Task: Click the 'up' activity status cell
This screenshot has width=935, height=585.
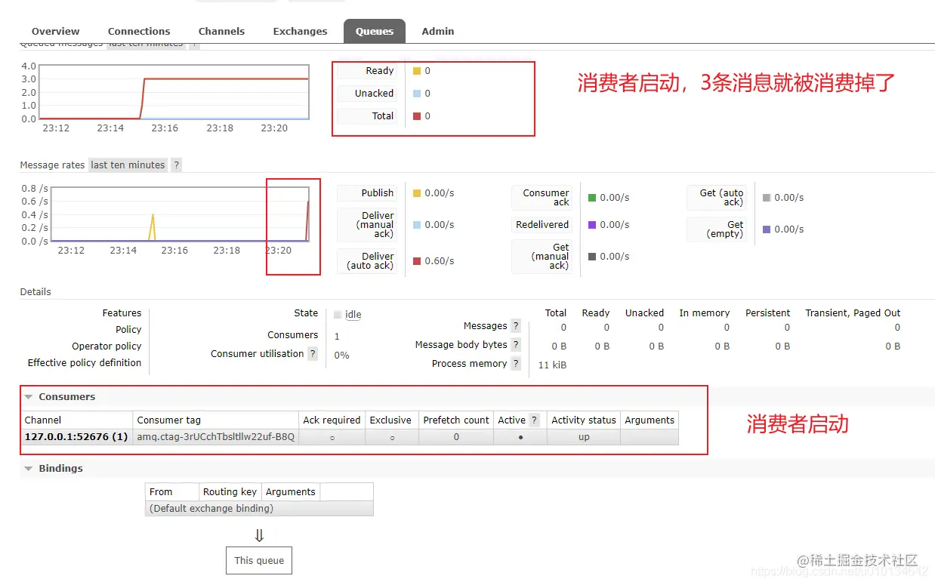Action: point(584,437)
